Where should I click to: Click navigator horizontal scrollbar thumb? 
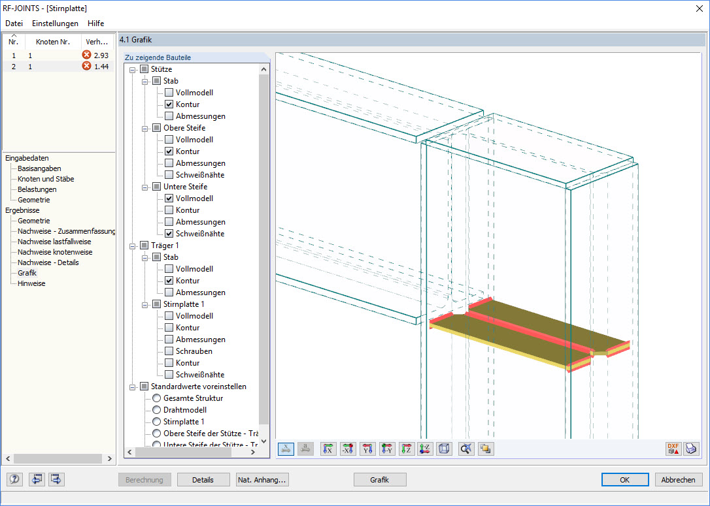pos(58,458)
